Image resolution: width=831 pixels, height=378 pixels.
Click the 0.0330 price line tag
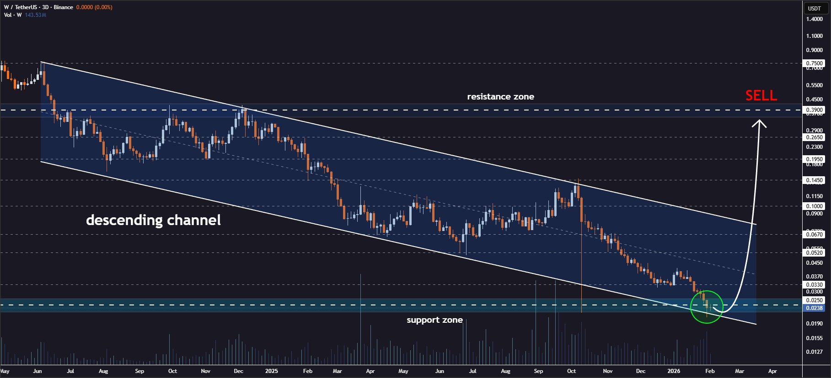814,285
